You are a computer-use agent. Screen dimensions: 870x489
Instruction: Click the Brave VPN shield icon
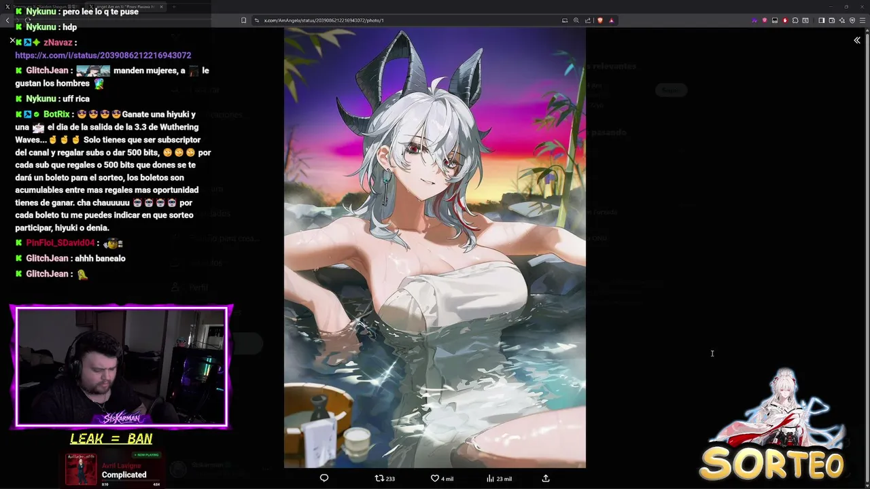click(x=852, y=20)
